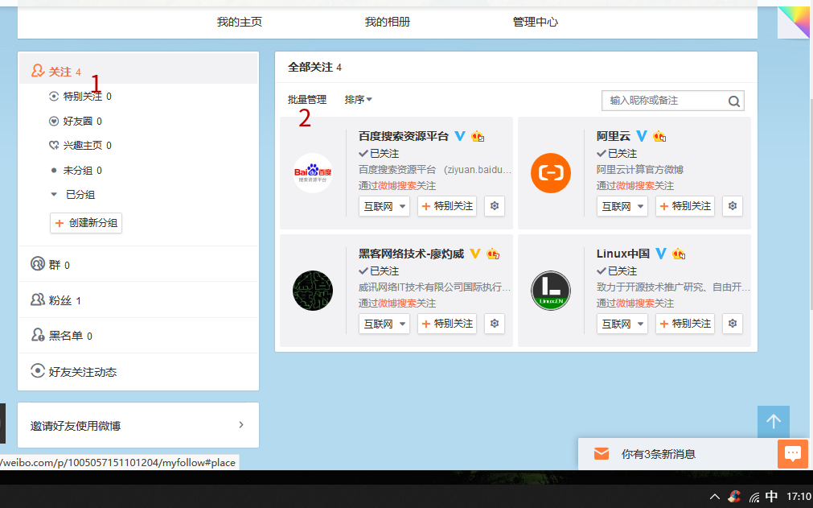Add 阿里云 to 特别关注
Viewport: 813px width, 508px height.
coord(685,206)
